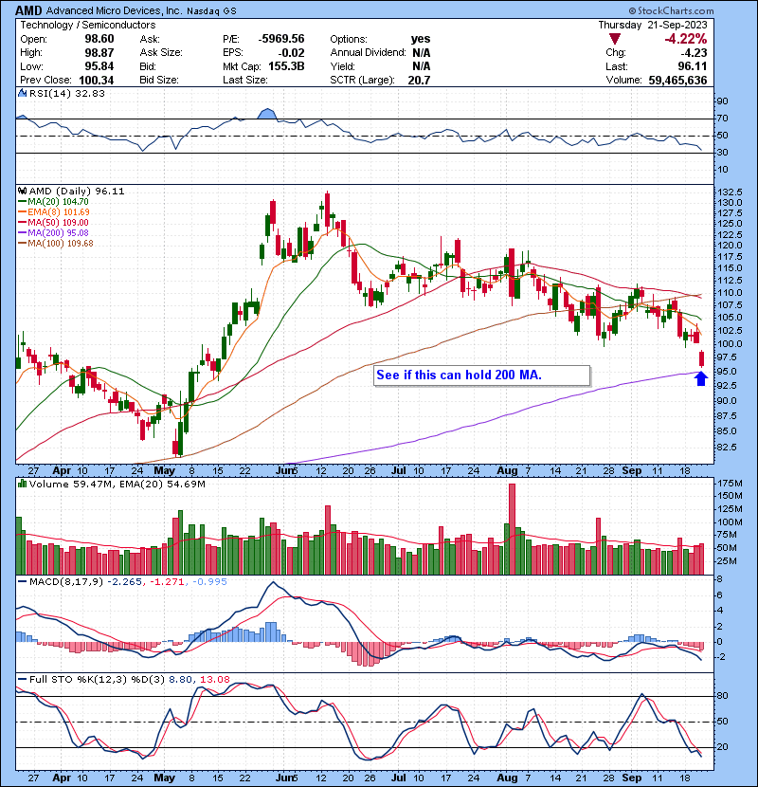Click the AMD (Daily) 96.11 chart label

(77, 192)
